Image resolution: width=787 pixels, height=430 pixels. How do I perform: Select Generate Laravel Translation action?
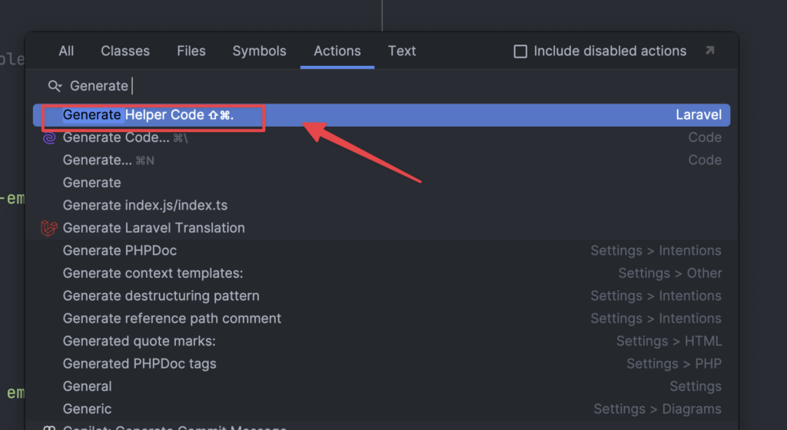pos(154,228)
